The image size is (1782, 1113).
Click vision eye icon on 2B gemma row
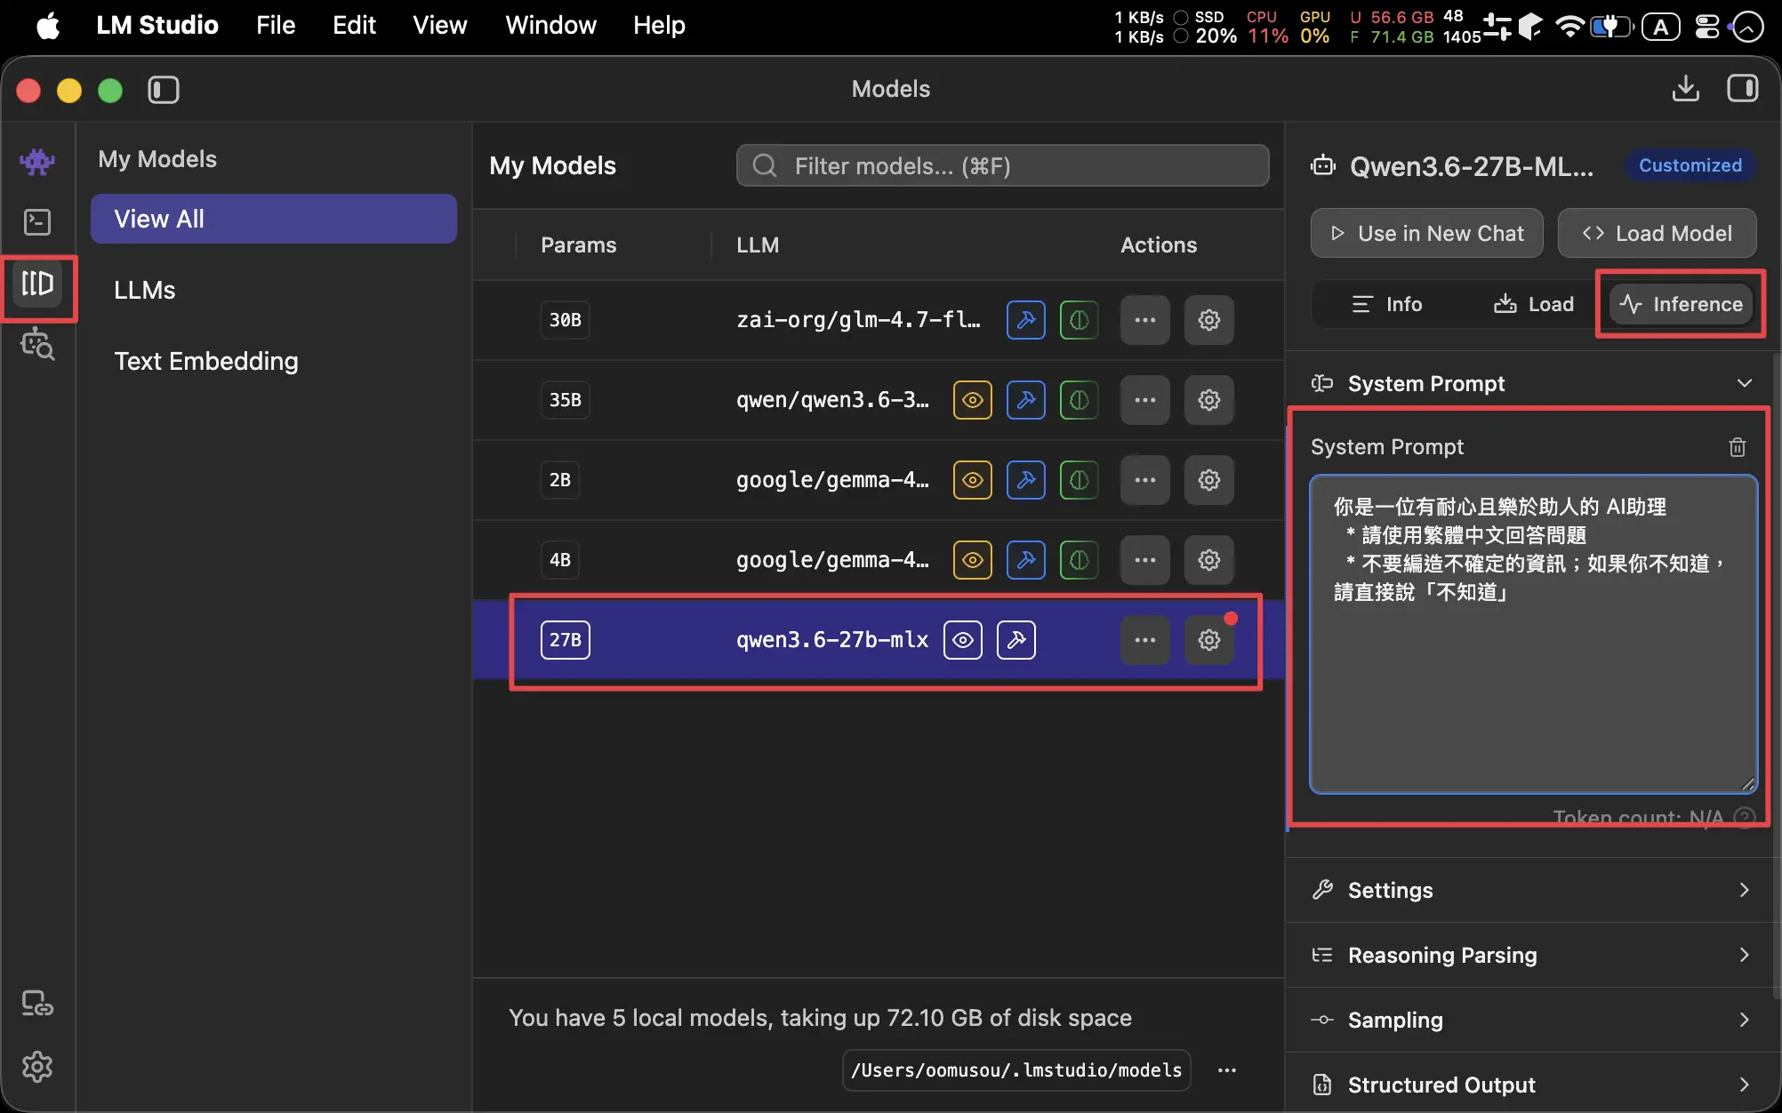[973, 480]
